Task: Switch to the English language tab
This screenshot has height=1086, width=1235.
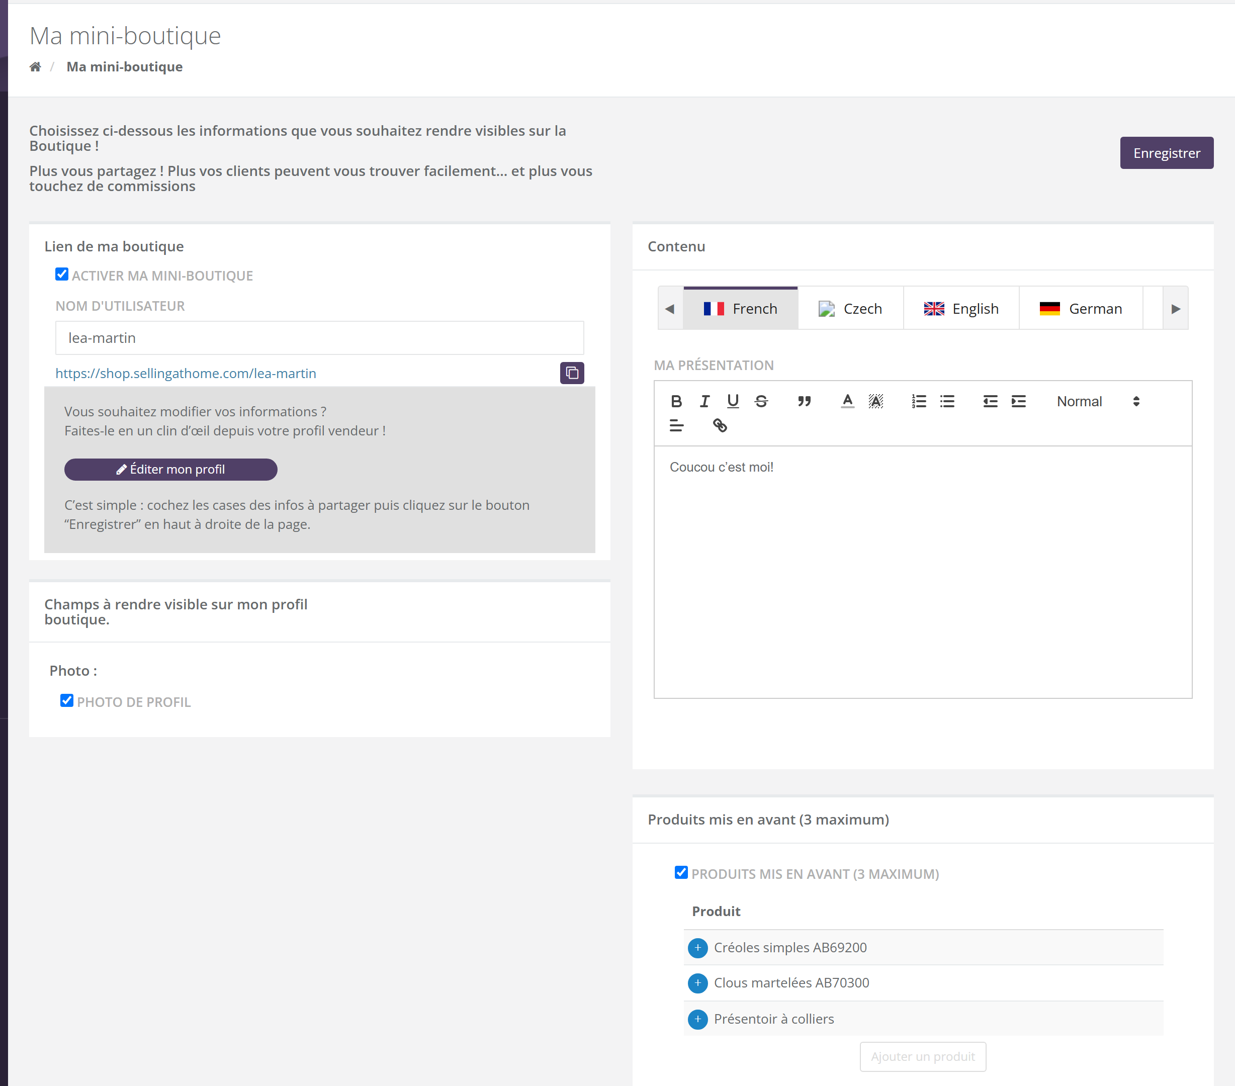Action: click(x=960, y=309)
